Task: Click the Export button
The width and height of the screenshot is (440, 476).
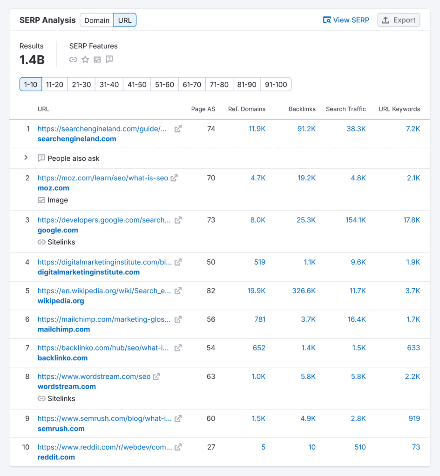Action: point(399,20)
